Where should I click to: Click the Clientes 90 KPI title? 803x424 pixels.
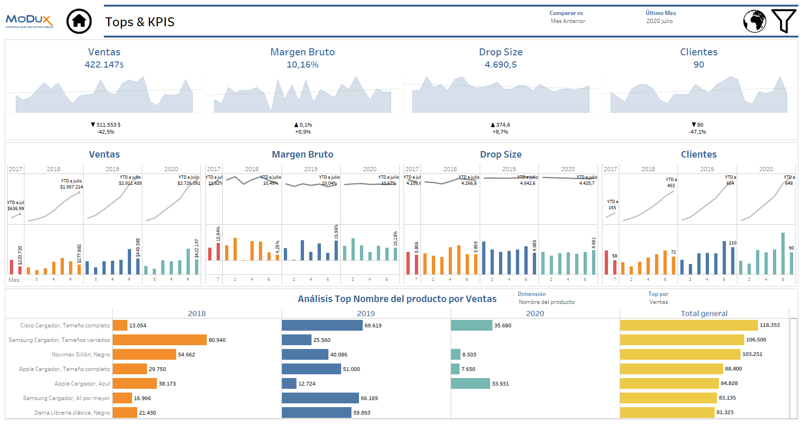[x=699, y=52]
